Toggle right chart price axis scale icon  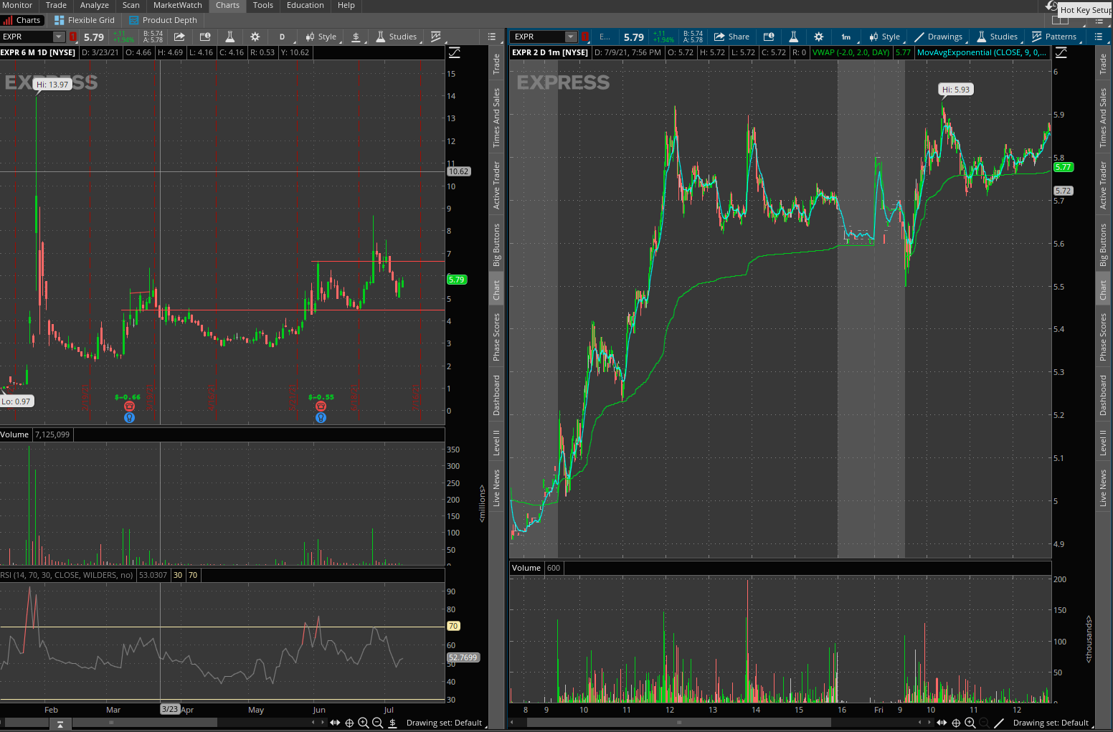[x=1061, y=52]
